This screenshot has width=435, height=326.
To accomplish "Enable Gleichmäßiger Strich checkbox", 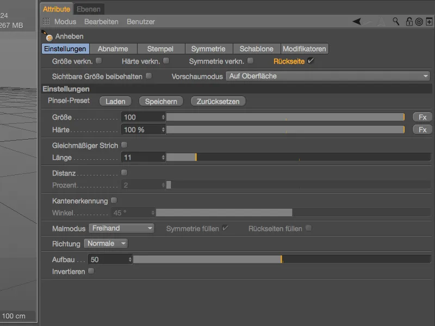I will (125, 145).
